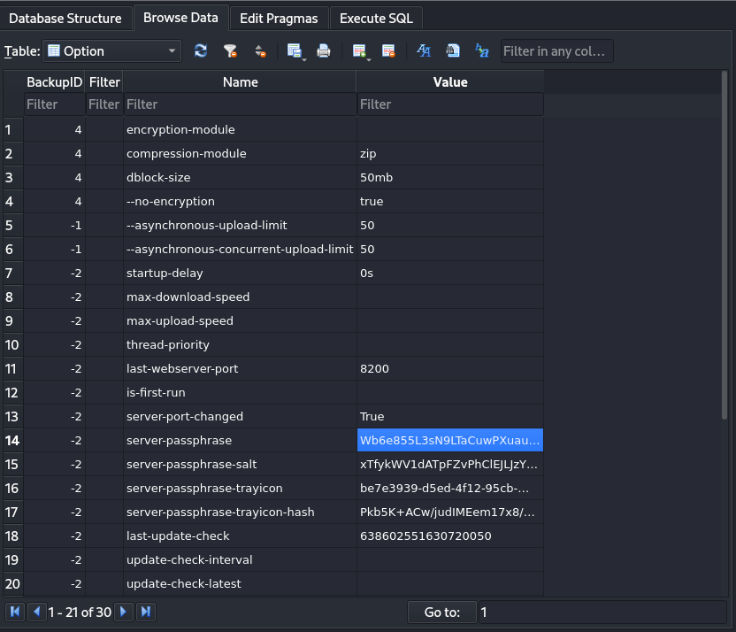Click the print table icon
This screenshot has width=736, height=632.
tap(324, 51)
